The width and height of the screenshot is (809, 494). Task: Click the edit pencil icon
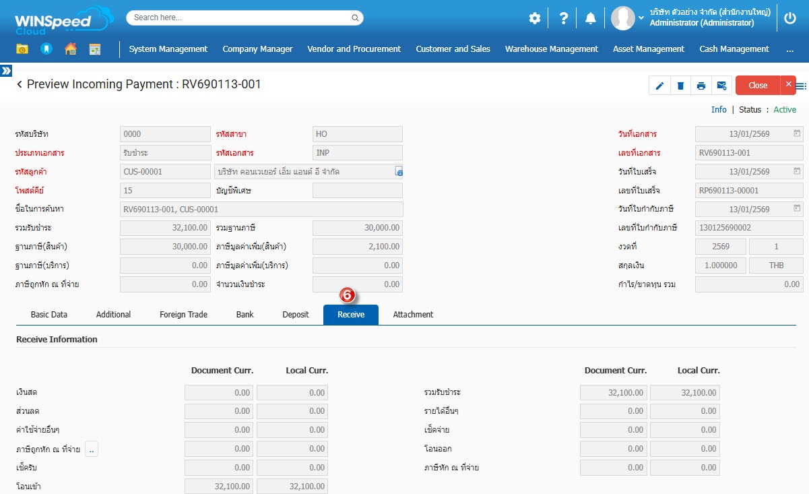(x=659, y=86)
